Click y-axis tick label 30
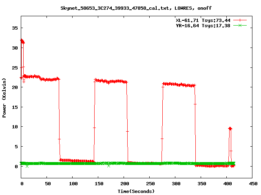Image resolution: width=261 pixels, height=195 pixels. pyautogui.click(x=15, y=48)
